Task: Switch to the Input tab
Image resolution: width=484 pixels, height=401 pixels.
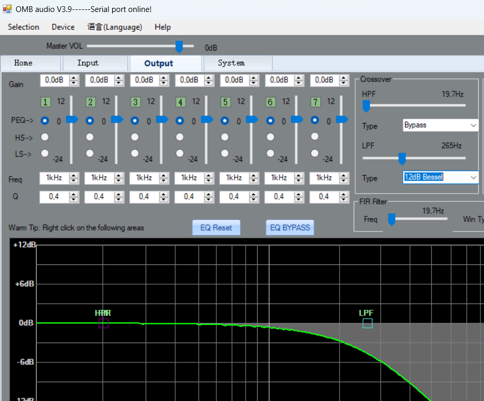Action: click(x=95, y=63)
